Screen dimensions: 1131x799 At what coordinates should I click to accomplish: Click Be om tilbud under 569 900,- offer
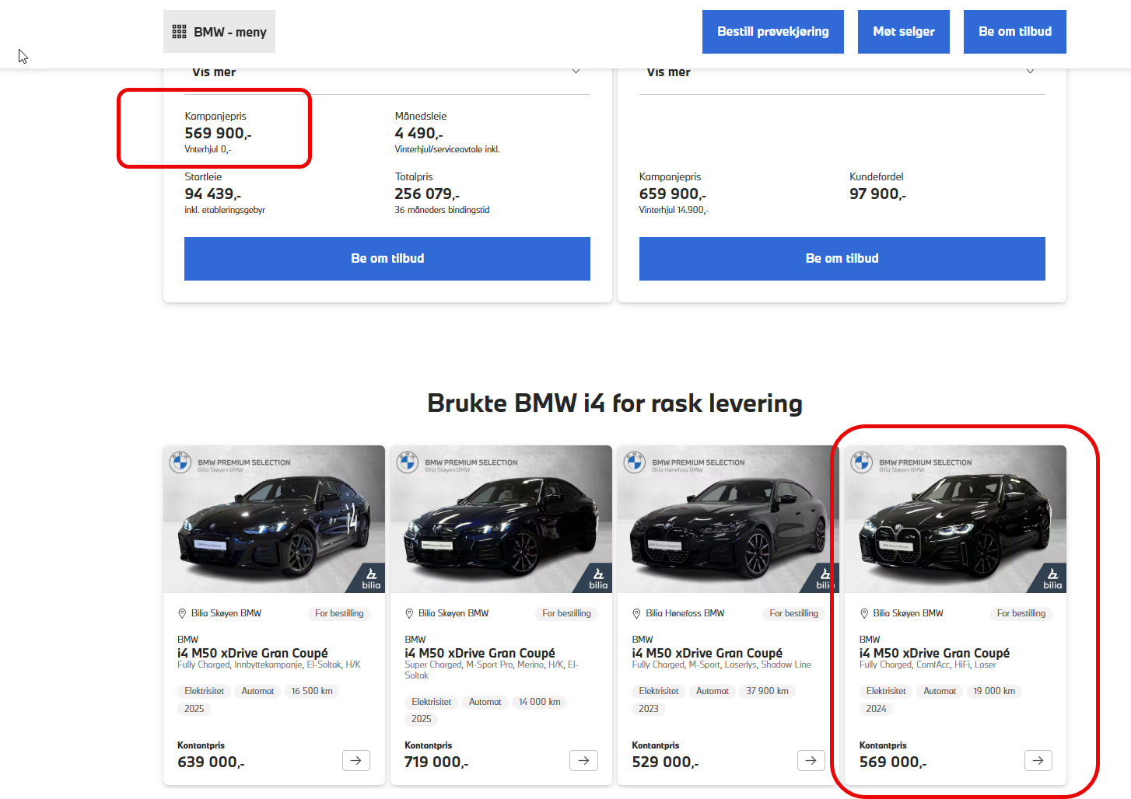click(x=387, y=259)
